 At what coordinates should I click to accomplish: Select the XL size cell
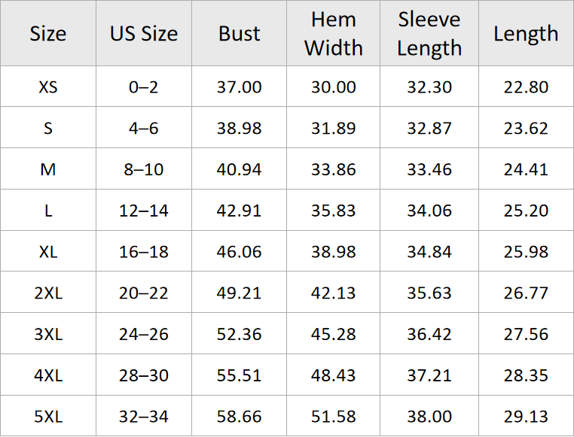(48, 252)
